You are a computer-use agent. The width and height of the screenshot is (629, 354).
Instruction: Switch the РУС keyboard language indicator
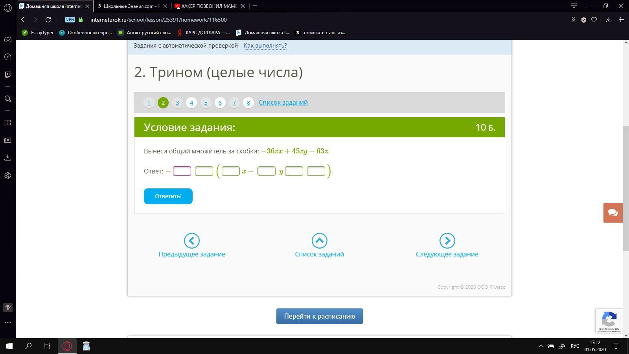[x=575, y=346]
